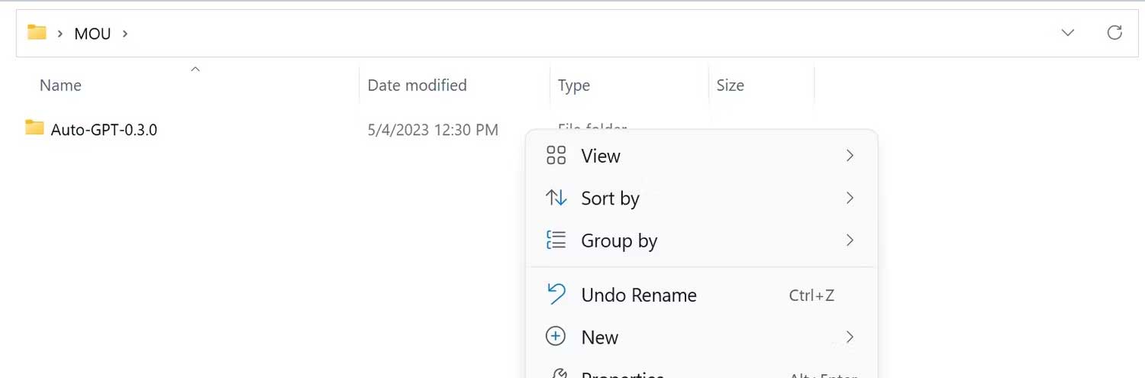The height and width of the screenshot is (378, 1145).
Task: Click the Group by list icon
Action: pyautogui.click(x=556, y=241)
